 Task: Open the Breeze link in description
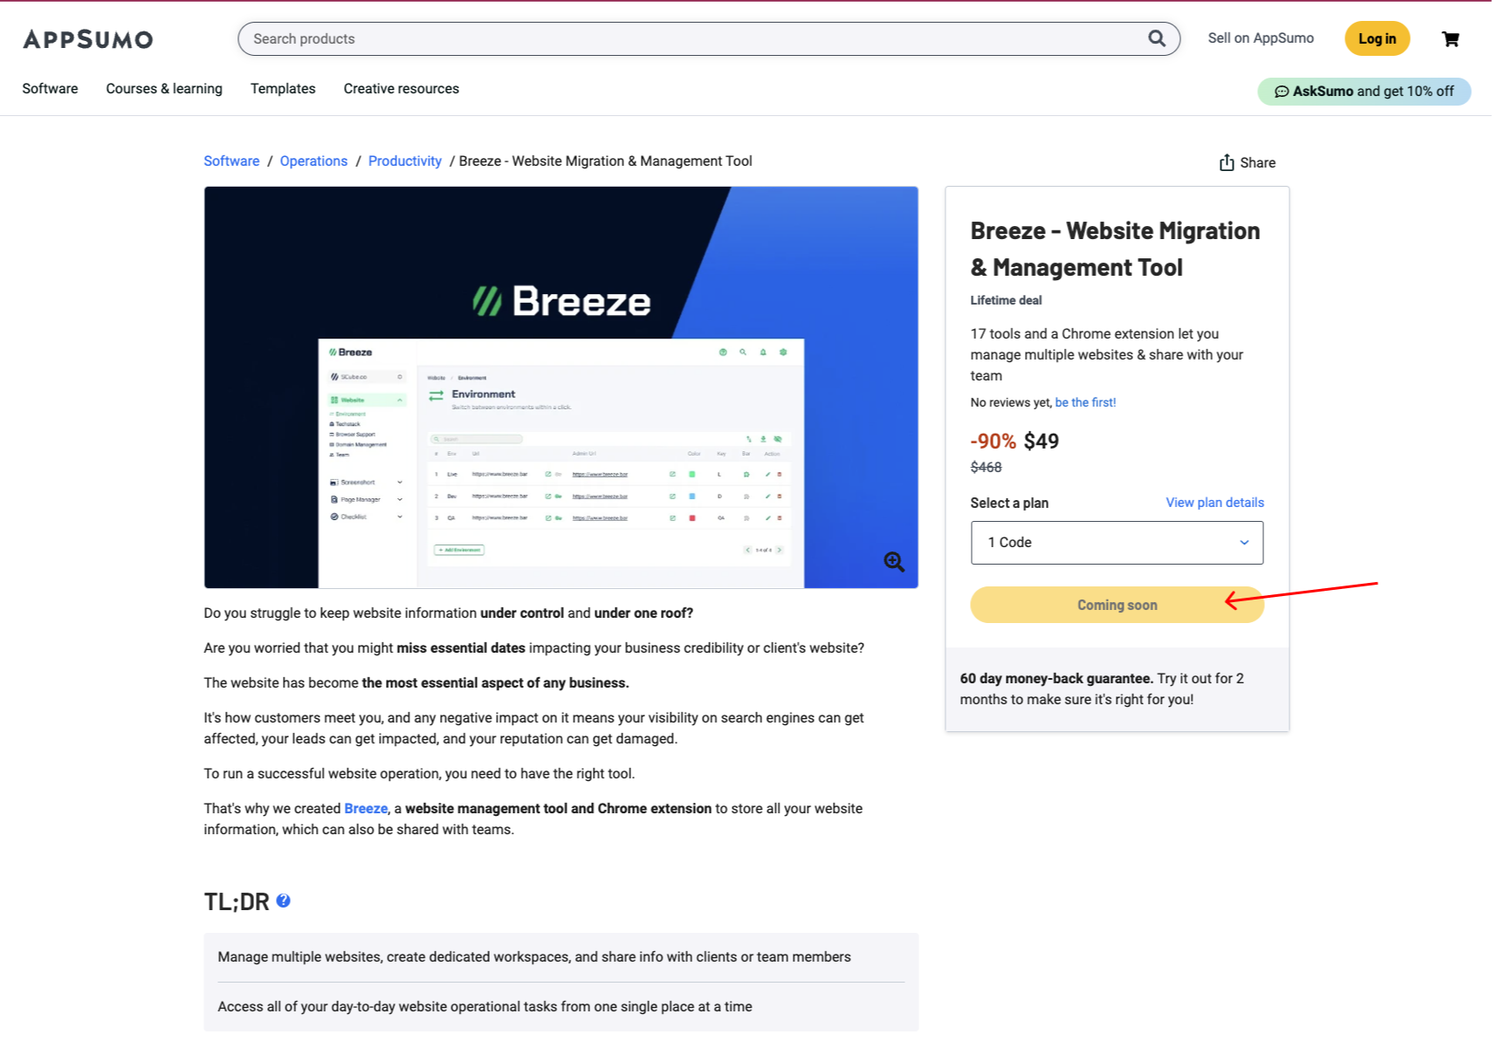(366, 808)
